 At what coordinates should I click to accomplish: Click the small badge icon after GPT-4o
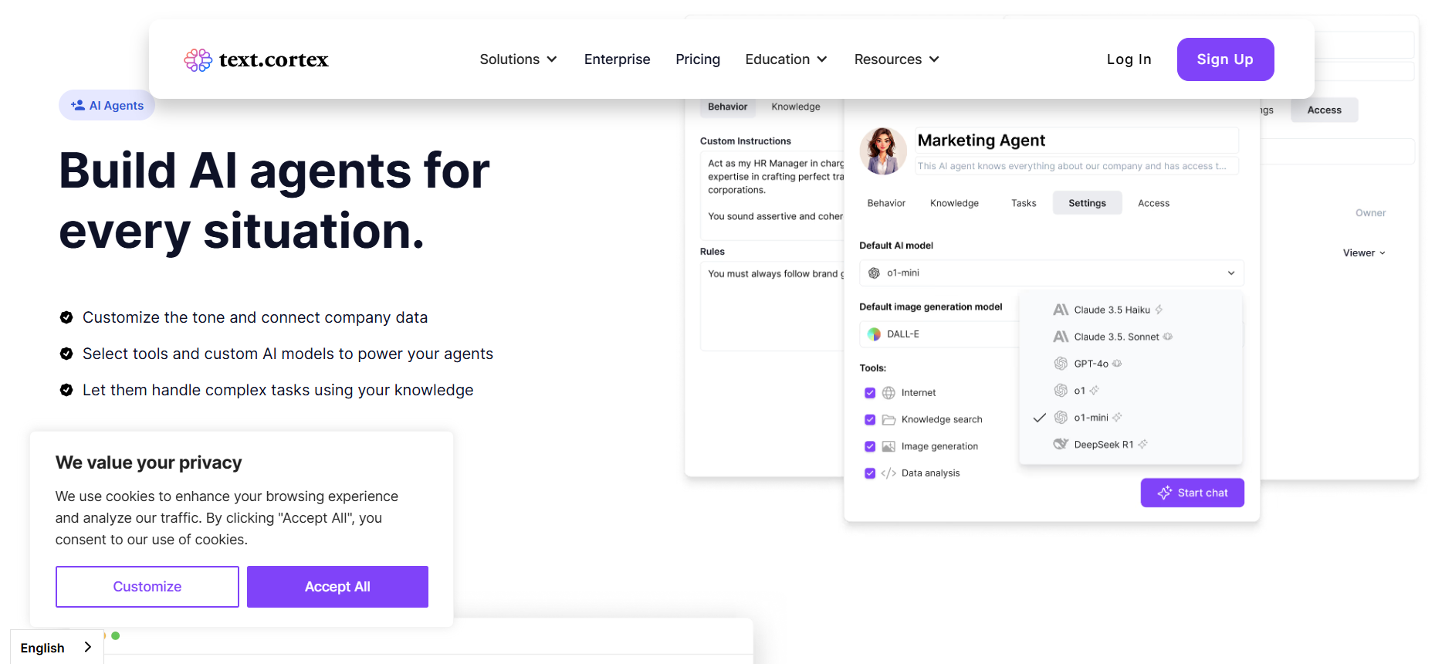pyautogui.click(x=1117, y=364)
